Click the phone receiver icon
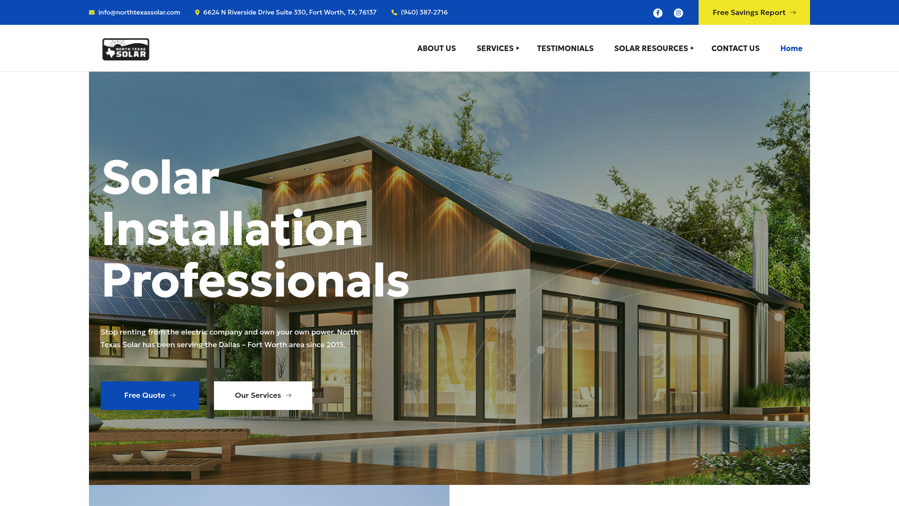This screenshot has height=506, width=899. (x=394, y=13)
